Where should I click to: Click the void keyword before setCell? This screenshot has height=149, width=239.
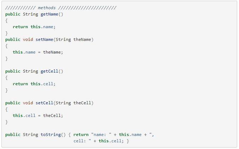tap(28, 103)
